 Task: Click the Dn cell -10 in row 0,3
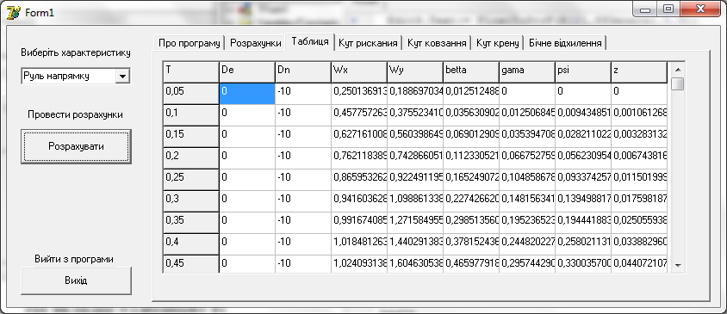coord(302,201)
